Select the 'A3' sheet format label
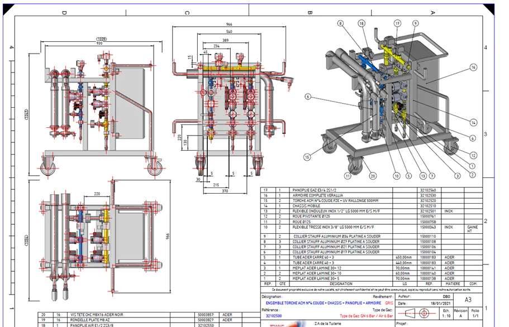Screen dimensions: 509x327 [x=468, y=300]
